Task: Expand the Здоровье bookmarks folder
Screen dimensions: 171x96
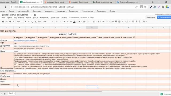Action: pos(38,11)
